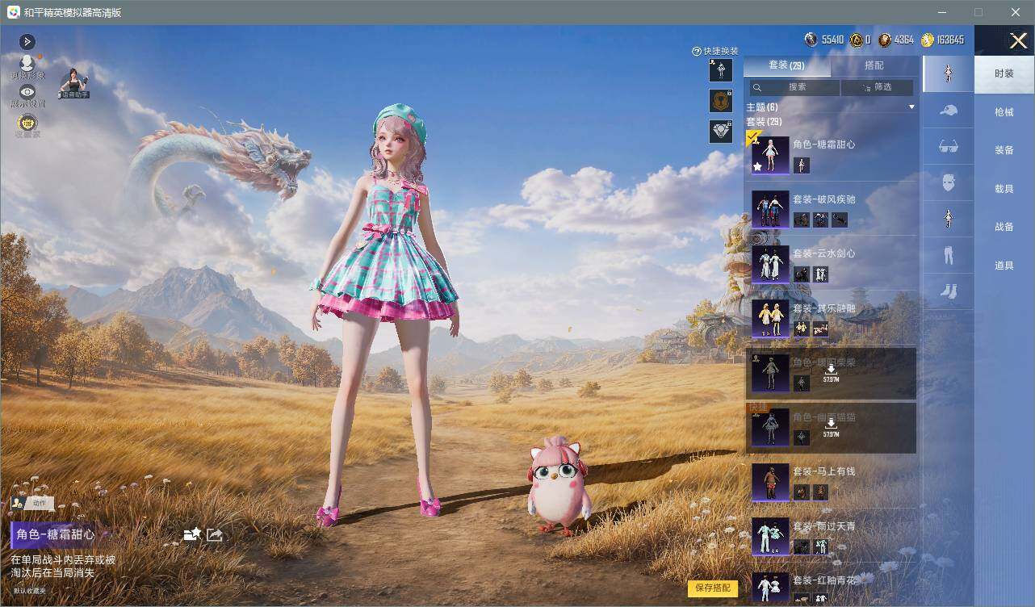Screen dimensions: 1035x607
Task: Select 套装-其乐融融 outfit
Action: tap(832, 319)
